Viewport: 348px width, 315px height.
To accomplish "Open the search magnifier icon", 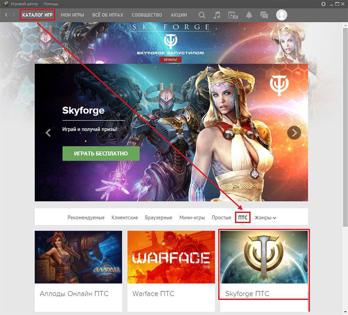I will (x=202, y=15).
